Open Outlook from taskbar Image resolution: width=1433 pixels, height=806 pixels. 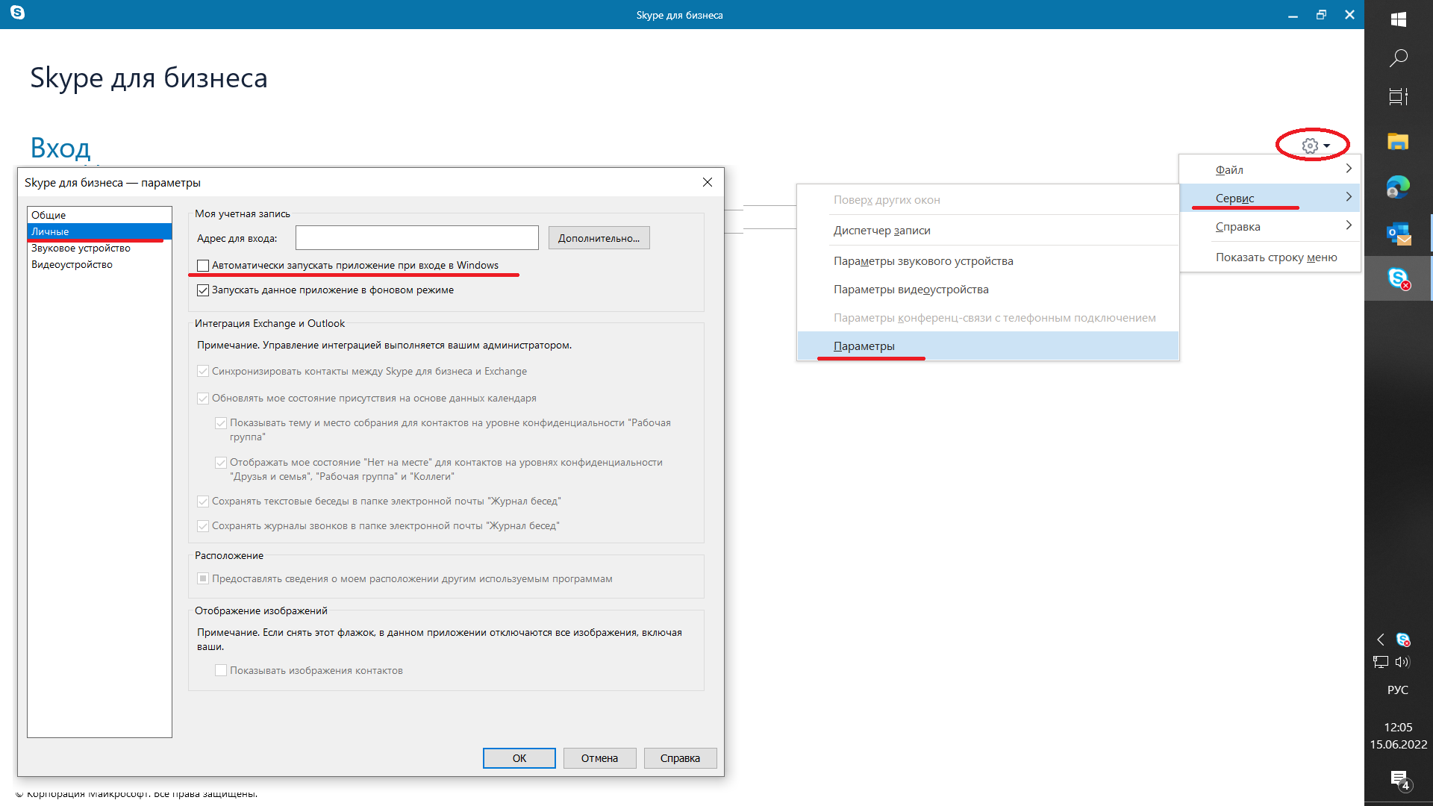point(1399,234)
